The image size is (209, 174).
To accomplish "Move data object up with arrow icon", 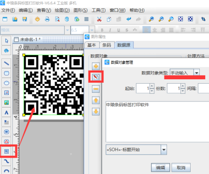I will click(x=96, y=100).
